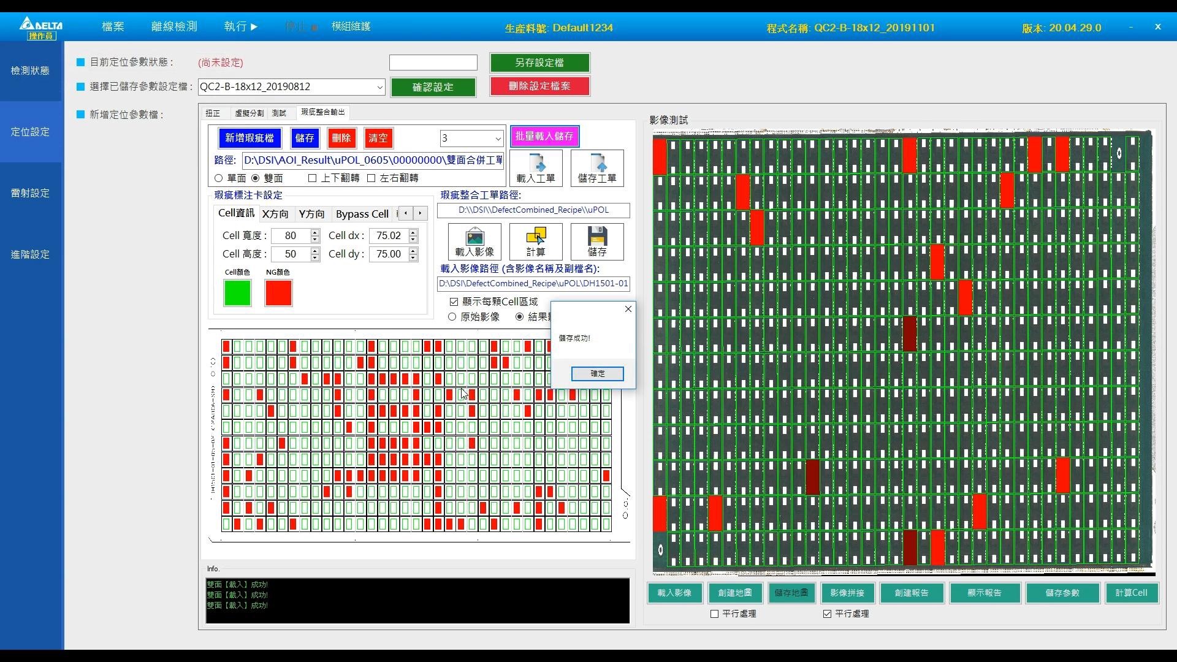The width and height of the screenshot is (1177, 662).
Task: Switch to the Bypass Cell tab
Action: click(x=362, y=214)
